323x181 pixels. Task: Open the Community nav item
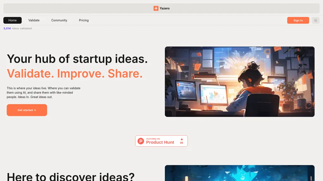click(59, 20)
